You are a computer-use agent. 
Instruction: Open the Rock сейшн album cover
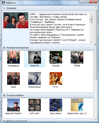click(x=56, y=105)
